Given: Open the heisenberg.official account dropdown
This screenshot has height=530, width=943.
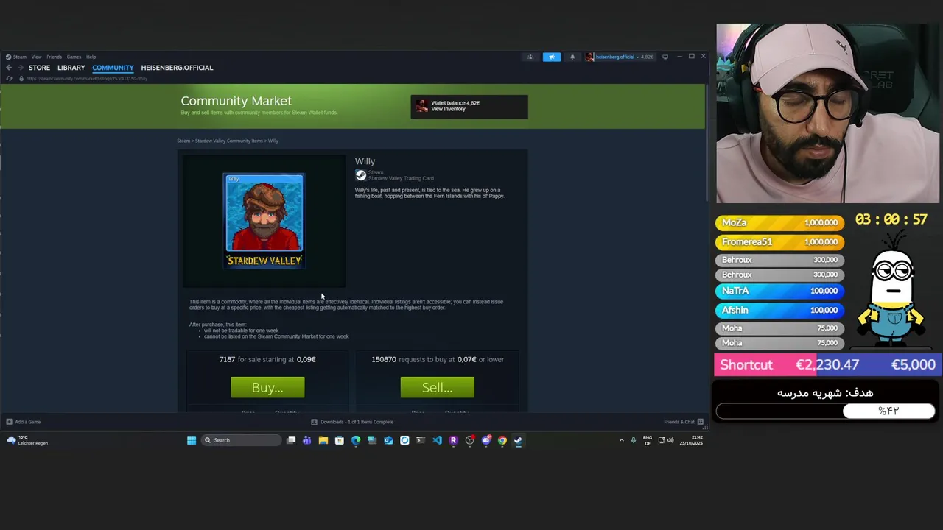Looking at the screenshot, I should pyautogui.click(x=620, y=57).
